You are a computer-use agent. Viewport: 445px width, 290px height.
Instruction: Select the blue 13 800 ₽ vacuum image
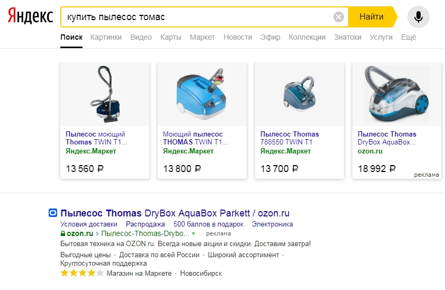tap(202, 94)
